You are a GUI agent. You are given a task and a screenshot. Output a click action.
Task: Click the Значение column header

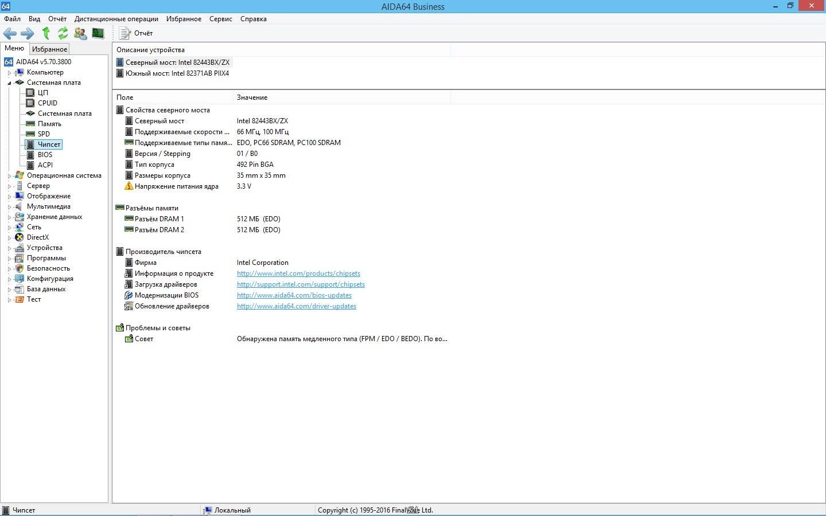click(x=342, y=97)
